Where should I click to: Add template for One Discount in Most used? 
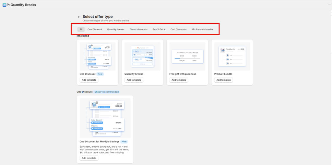click(89, 80)
